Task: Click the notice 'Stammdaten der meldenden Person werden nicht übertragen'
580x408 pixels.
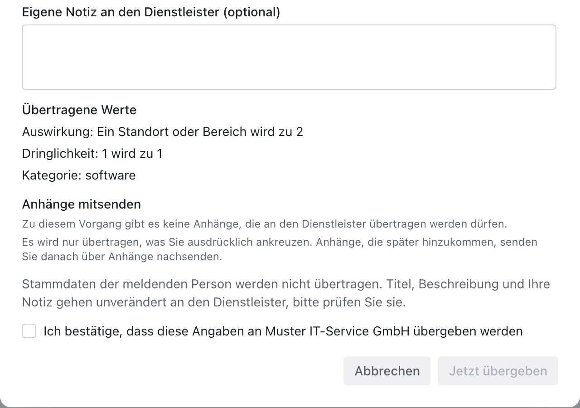Action: point(202,284)
